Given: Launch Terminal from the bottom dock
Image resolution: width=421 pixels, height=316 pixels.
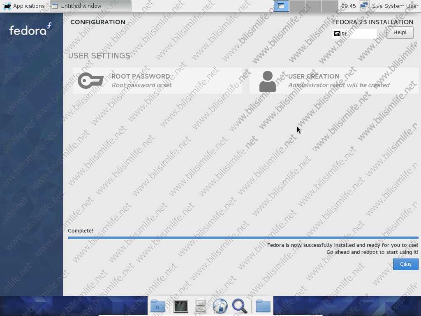Looking at the screenshot, I should [181, 306].
